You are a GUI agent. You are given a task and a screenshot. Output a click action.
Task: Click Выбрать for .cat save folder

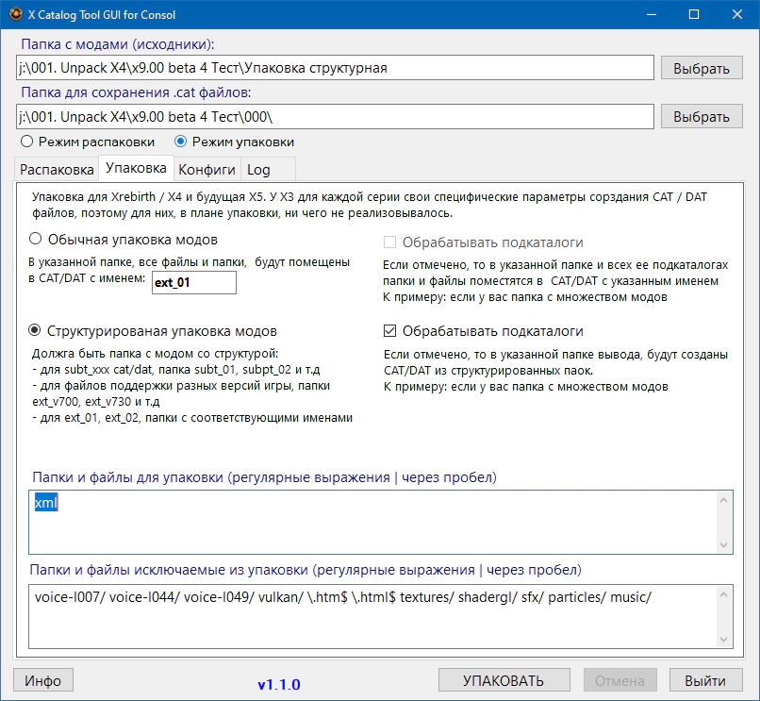click(x=701, y=116)
